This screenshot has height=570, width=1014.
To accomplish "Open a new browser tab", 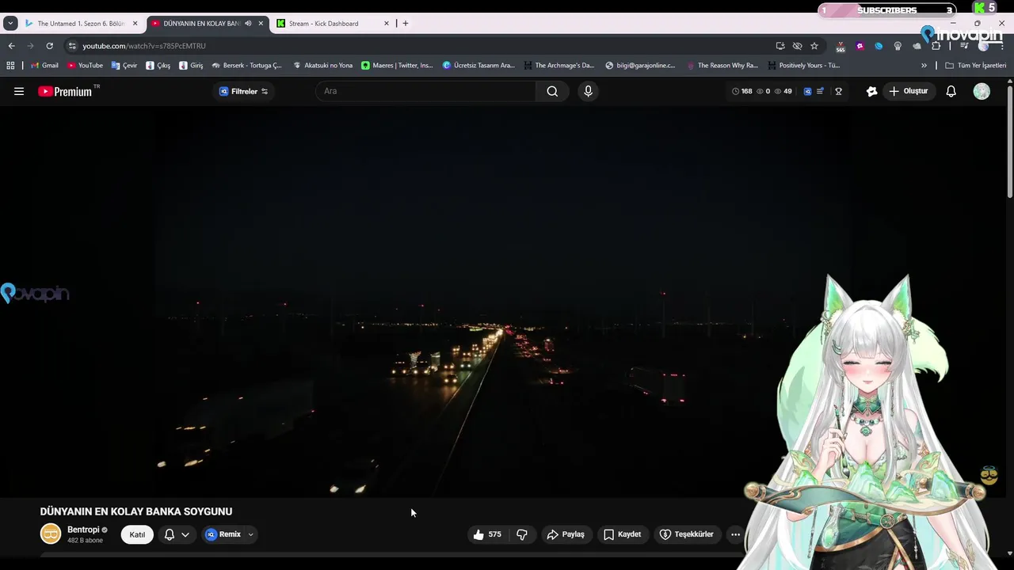I will point(406,24).
